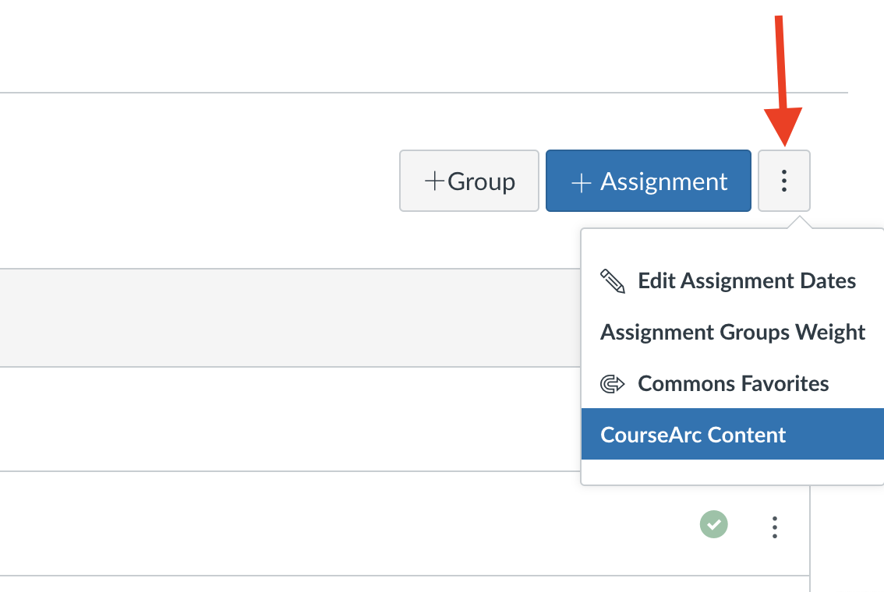The height and width of the screenshot is (592, 884).
Task: Open Commons Favorites from the menu
Action: point(733,384)
